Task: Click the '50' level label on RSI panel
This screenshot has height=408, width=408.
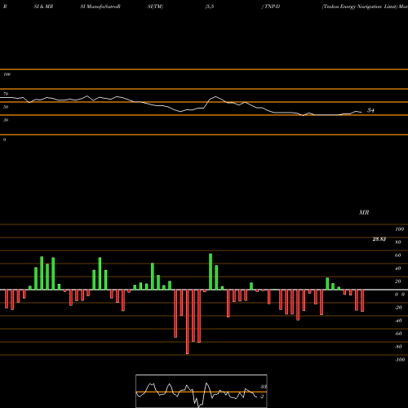Action: [6, 107]
